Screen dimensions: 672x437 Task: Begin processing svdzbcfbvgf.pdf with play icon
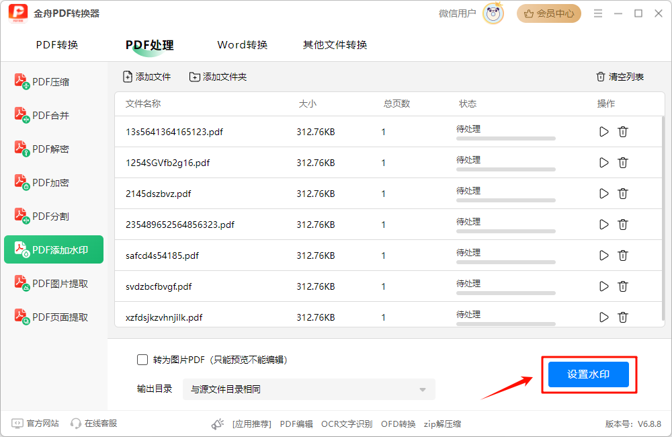click(604, 286)
